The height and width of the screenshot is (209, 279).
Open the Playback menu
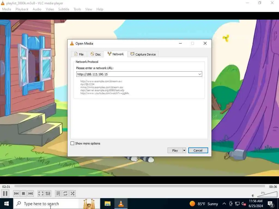tap(22, 9)
